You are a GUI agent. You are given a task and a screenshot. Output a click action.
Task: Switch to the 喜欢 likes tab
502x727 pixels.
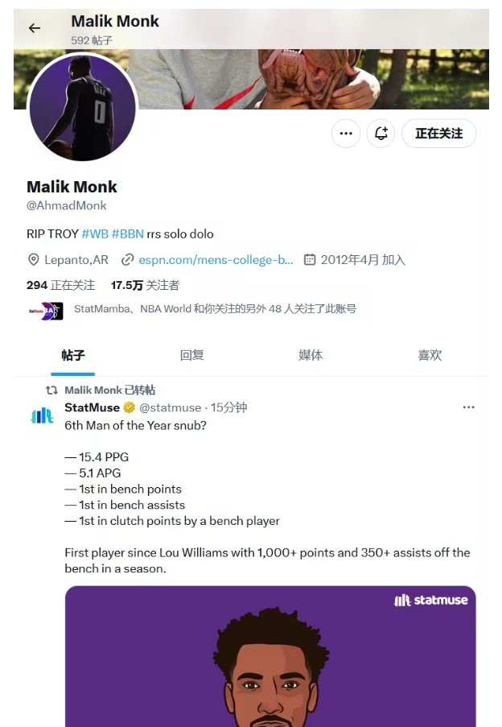430,355
